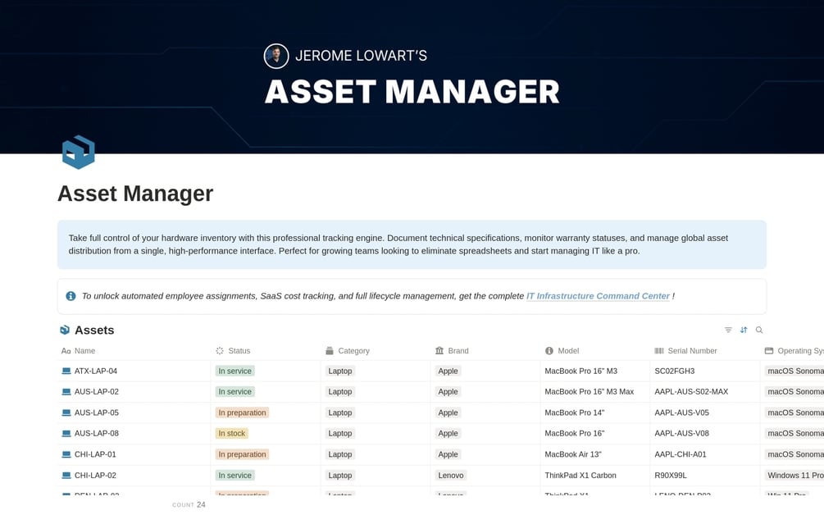Open the search icon for Assets
The height and width of the screenshot is (515, 824).
(x=759, y=330)
